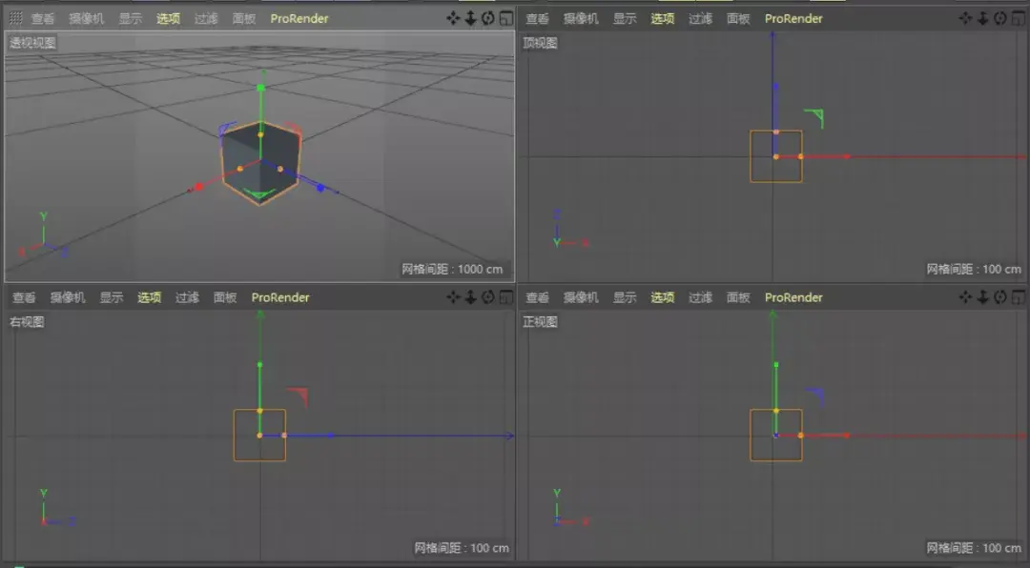Open the 过滤 menu in the right view
This screenshot has height=568, width=1030.
pyautogui.click(x=187, y=297)
